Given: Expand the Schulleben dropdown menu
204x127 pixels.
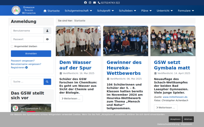Looking at the screenshot, I should point(128,11).
